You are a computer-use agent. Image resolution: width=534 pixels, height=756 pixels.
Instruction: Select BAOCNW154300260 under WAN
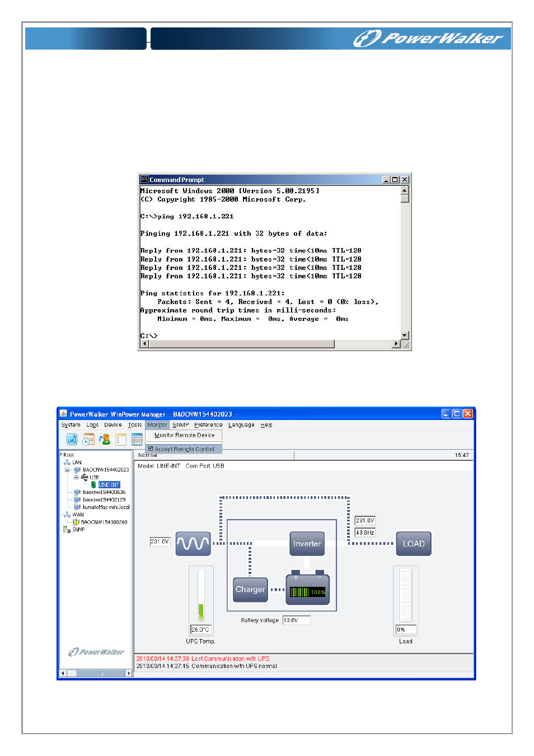104,522
